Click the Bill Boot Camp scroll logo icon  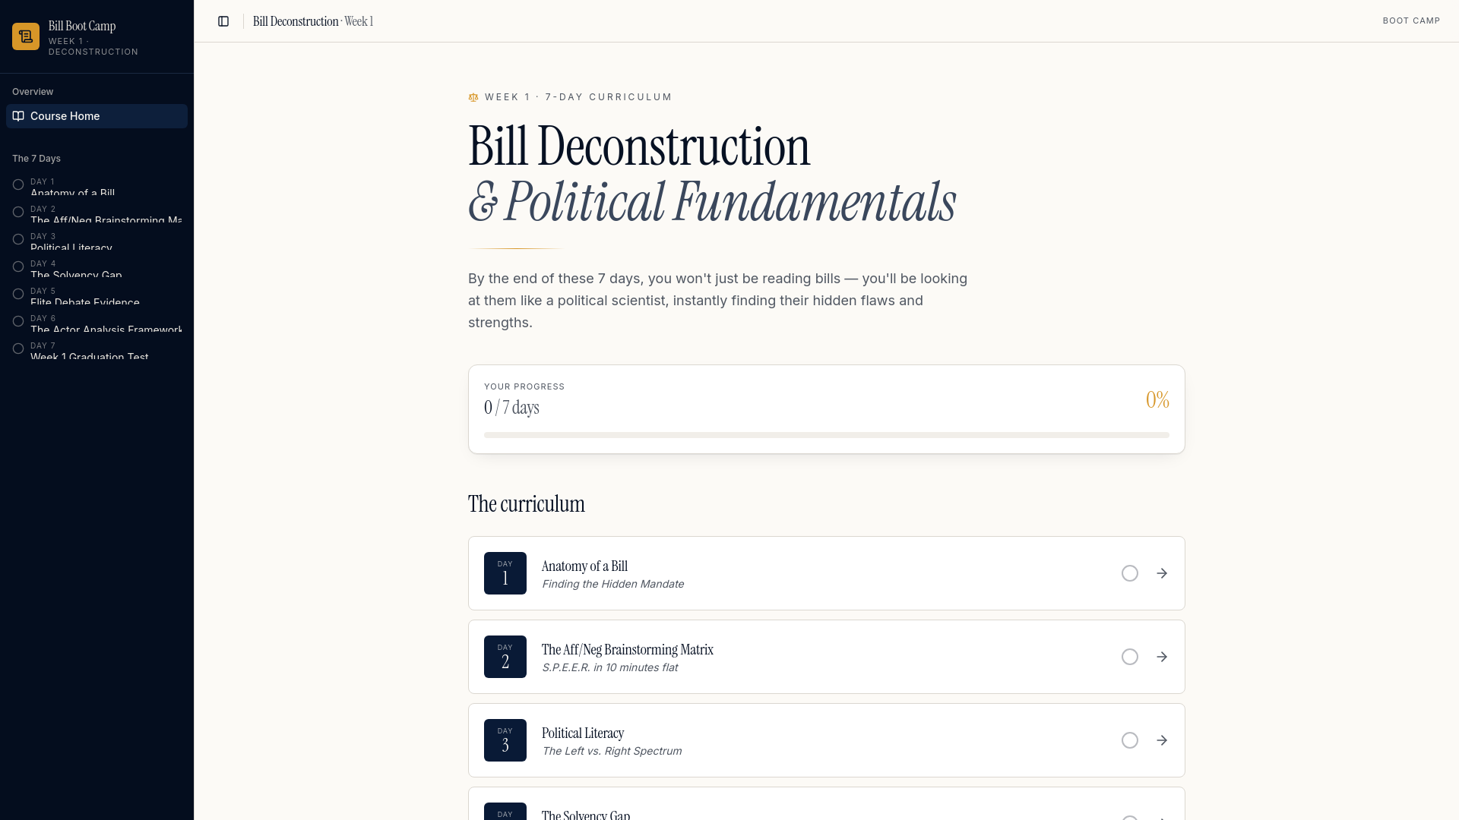[x=26, y=36]
